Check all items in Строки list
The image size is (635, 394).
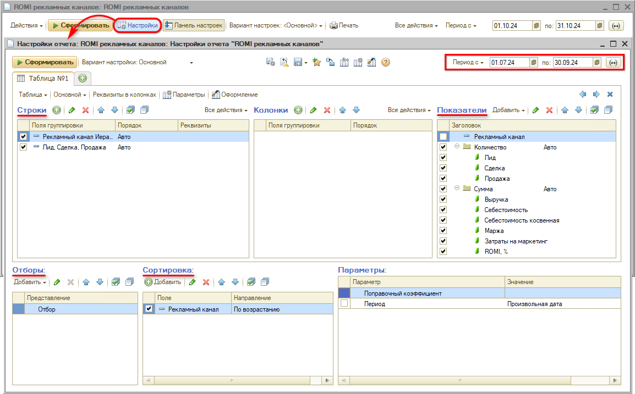coord(130,110)
